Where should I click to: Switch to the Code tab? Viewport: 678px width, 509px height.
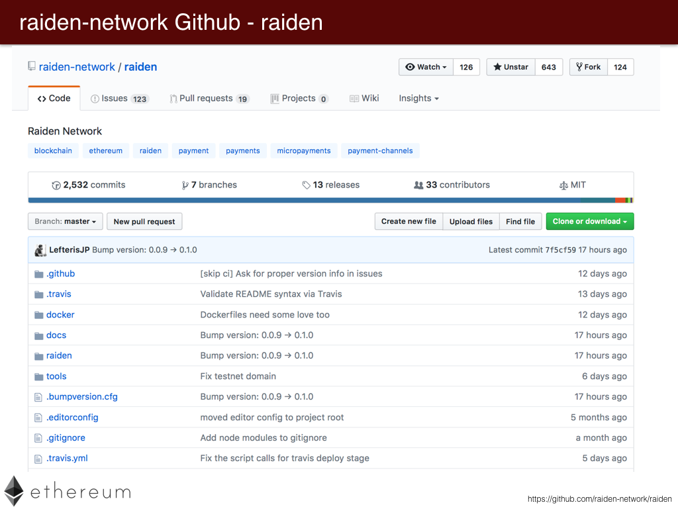(54, 98)
